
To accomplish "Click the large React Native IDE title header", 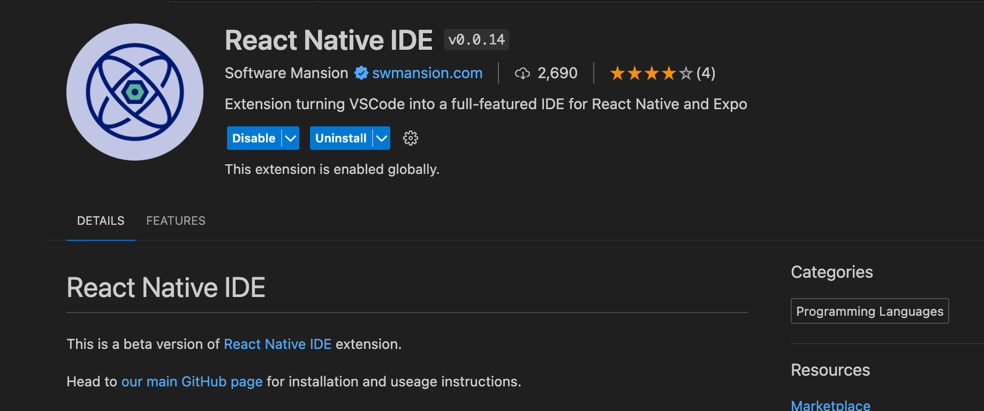I will [329, 40].
